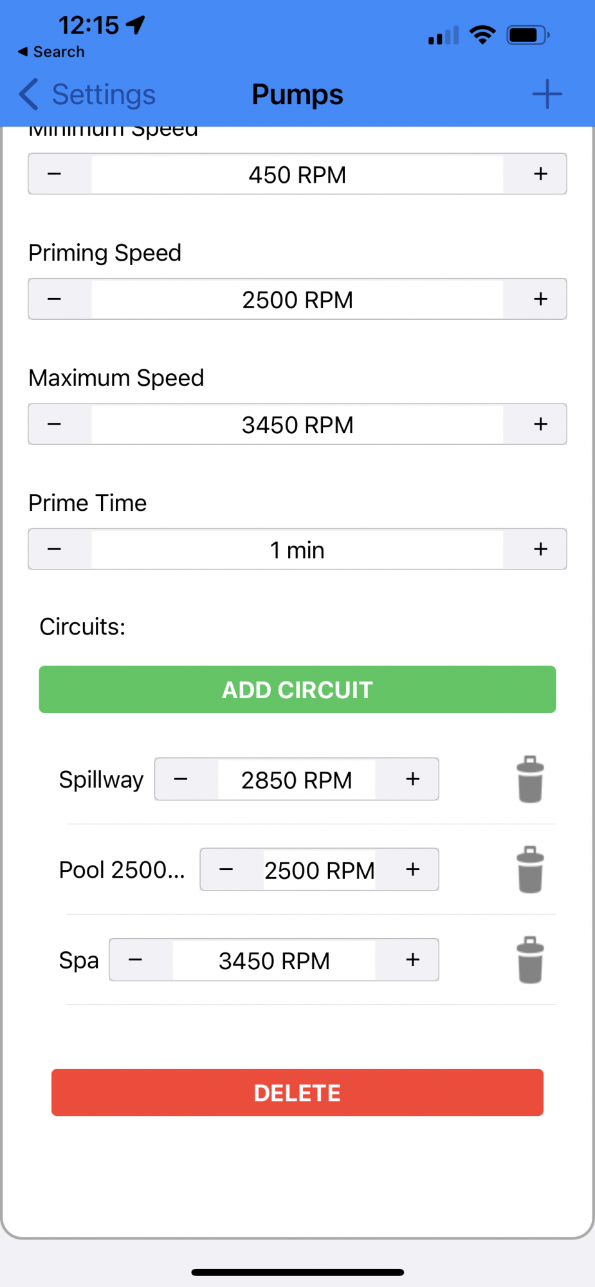
Task: Decrease Minimum Speed below 450 RPM
Action: pos(55,174)
